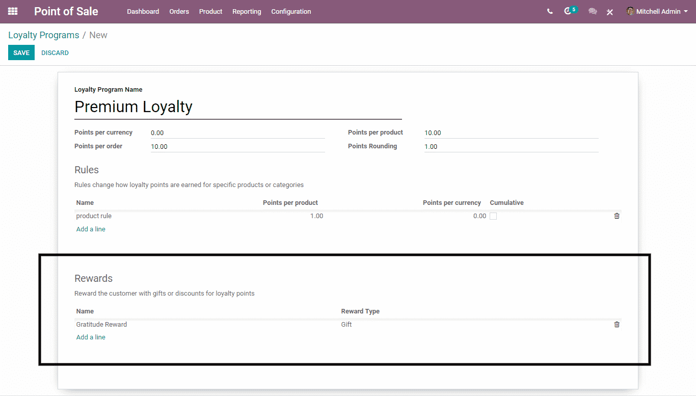Sort Rules by Points per product header
Screen dimensions: 696x396
pyautogui.click(x=290, y=203)
